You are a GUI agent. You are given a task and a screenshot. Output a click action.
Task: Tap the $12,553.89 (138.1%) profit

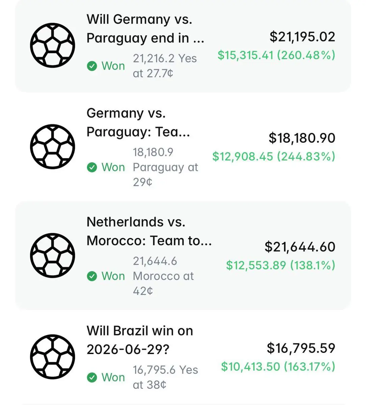click(x=281, y=265)
